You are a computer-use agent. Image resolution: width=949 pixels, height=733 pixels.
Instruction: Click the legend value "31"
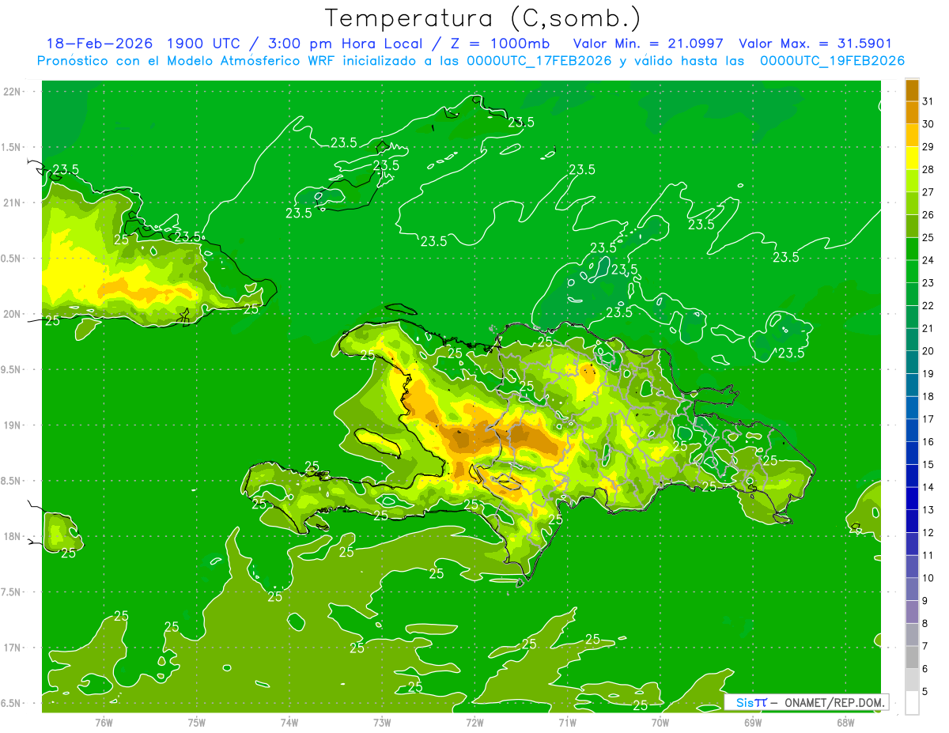(x=928, y=101)
